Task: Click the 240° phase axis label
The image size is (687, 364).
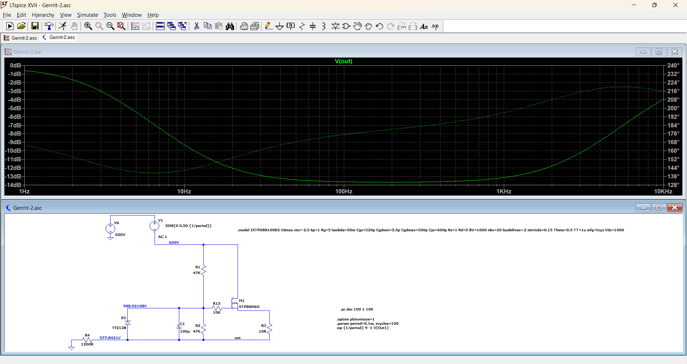Action: (x=673, y=65)
